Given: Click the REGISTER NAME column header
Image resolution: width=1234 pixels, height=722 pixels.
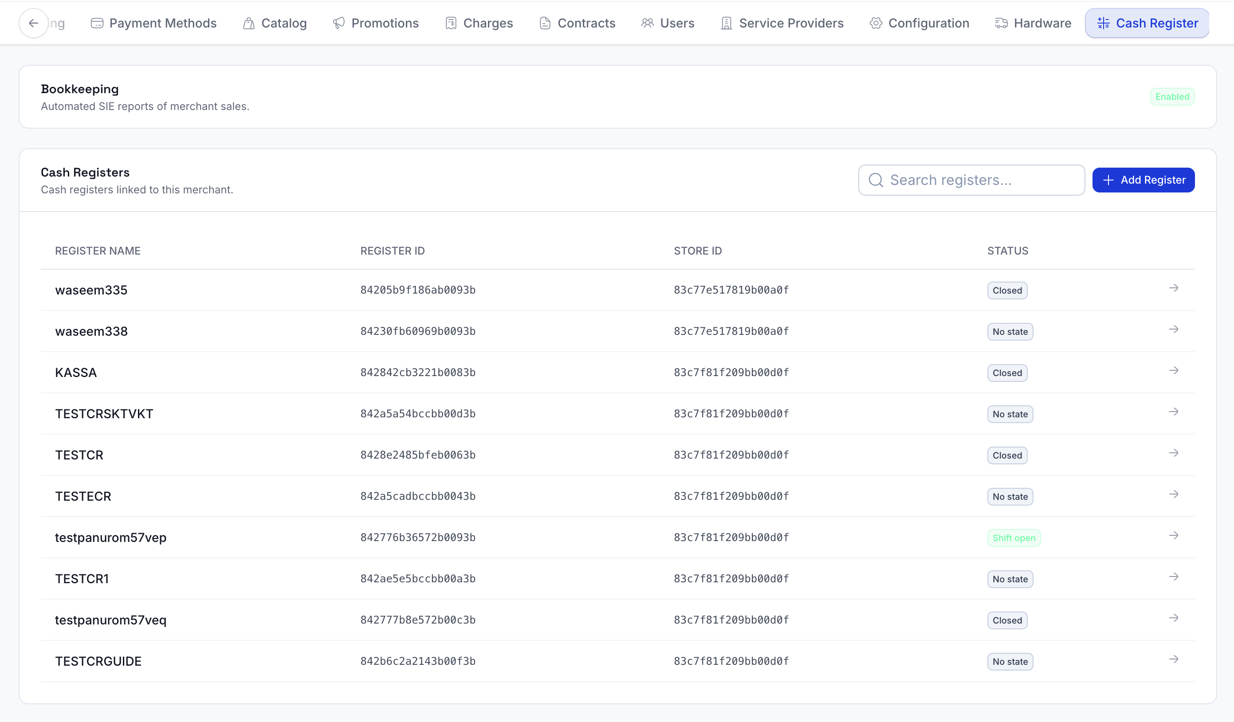Looking at the screenshot, I should pos(98,251).
